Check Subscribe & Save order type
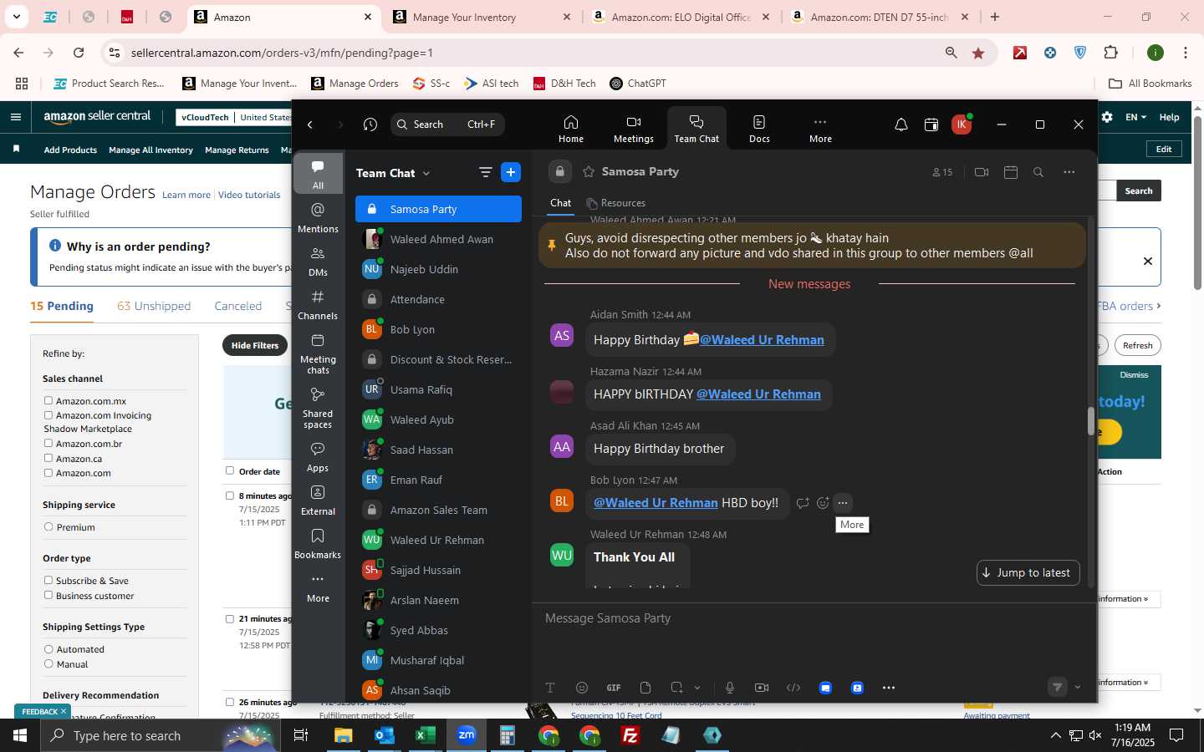1204x752 pixels. coord(48,580)
